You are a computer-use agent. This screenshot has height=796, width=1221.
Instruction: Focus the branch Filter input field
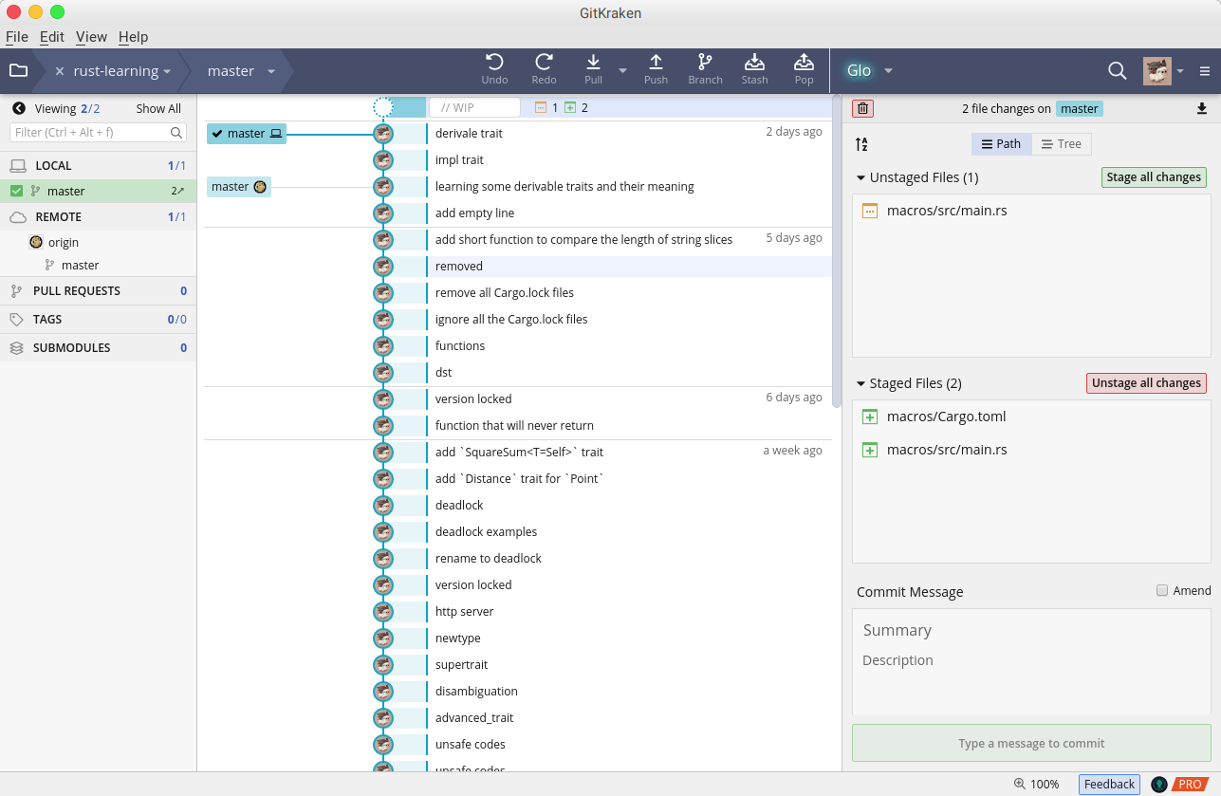pos(91,133)
